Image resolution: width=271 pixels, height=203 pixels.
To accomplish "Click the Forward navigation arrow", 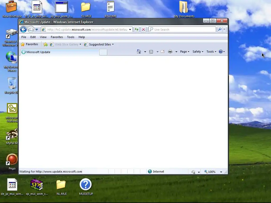I will [x=31, y=30].
